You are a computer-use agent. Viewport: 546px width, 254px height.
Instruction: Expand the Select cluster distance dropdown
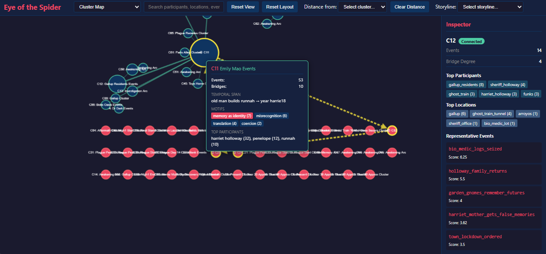tap(362, 7)
